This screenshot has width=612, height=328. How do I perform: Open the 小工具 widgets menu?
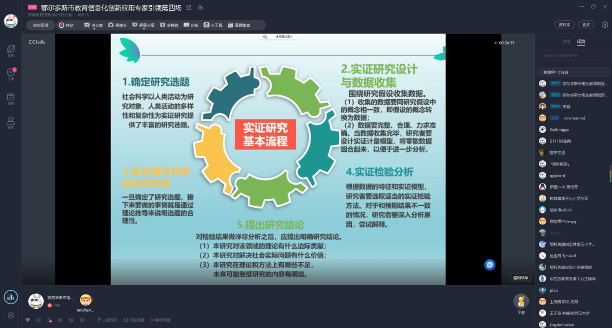click(213, 25)
